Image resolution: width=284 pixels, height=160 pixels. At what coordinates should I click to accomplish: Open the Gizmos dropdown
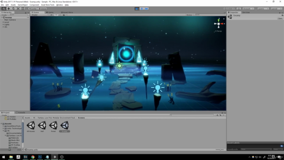tap(189, 15)
